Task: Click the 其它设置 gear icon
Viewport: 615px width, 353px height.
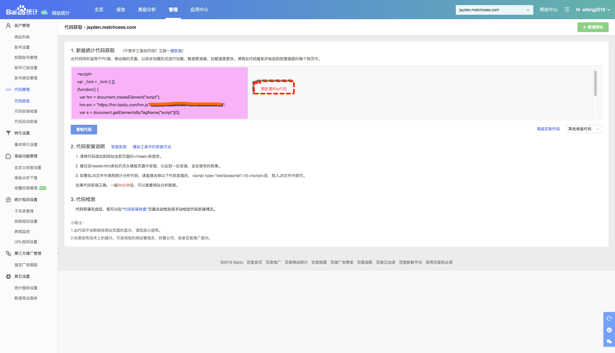Action: click(8, 277)
